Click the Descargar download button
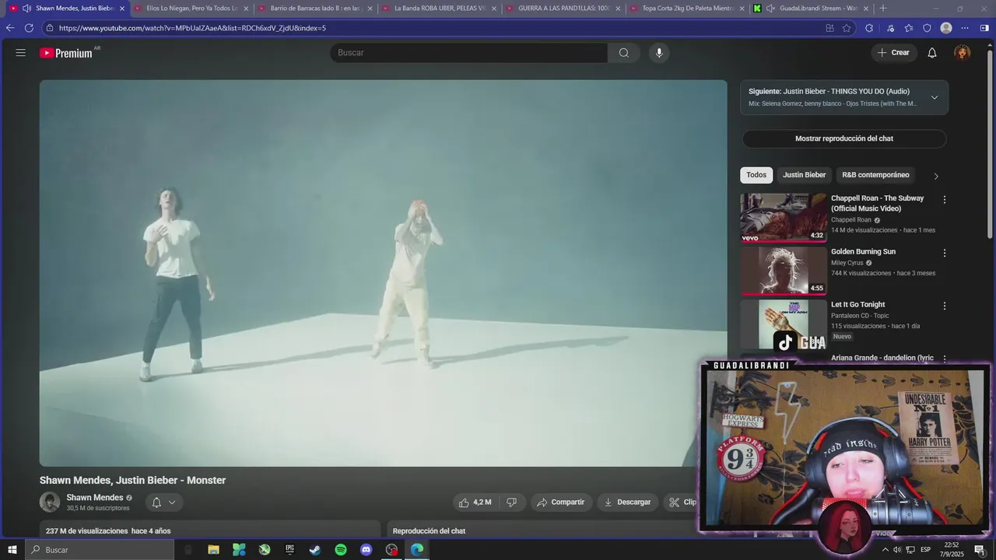This screenshot has width=996, height=560. (x=628, y=502)
